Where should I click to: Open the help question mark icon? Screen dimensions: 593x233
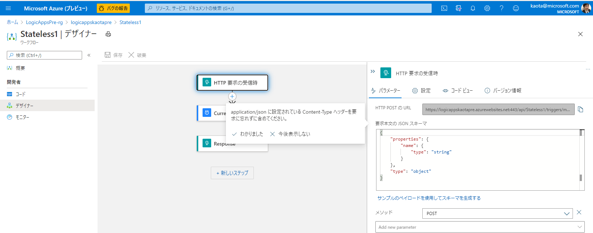(x=502, y=8)
